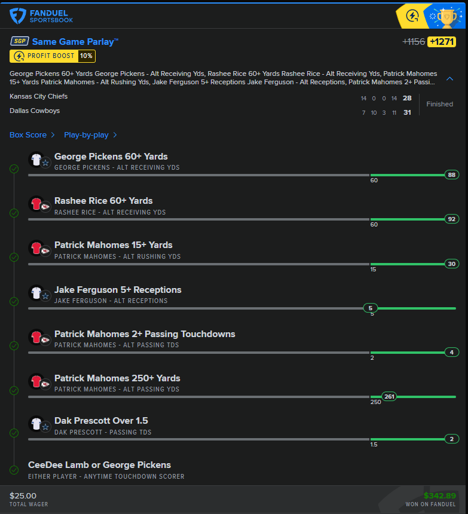468x514 pixels.
Task: Click the Profit Boost lightning icon
Action: point(19,56)
